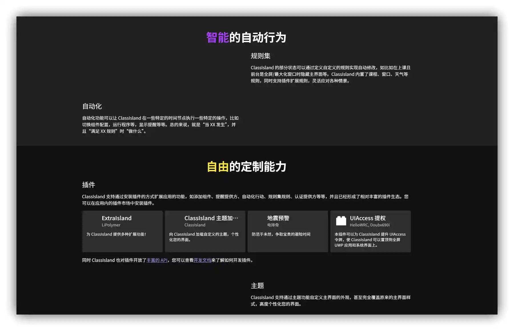The height and width of the screenshot is (331, 514).
Task: Click the ClassIsland 支持通过安装插件 paragraph
Action: coord(245,200)
